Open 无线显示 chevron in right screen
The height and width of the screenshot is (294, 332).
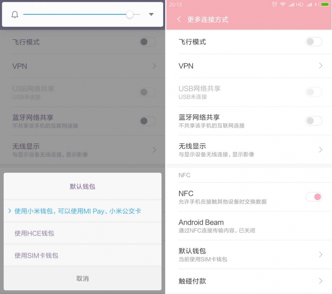point(320,150)
